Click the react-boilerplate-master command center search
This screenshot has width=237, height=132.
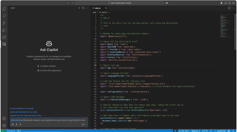point(120,3)
